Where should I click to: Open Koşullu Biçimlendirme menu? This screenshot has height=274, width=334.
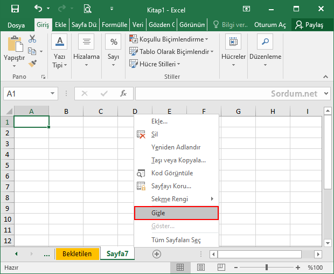point(169,39)
